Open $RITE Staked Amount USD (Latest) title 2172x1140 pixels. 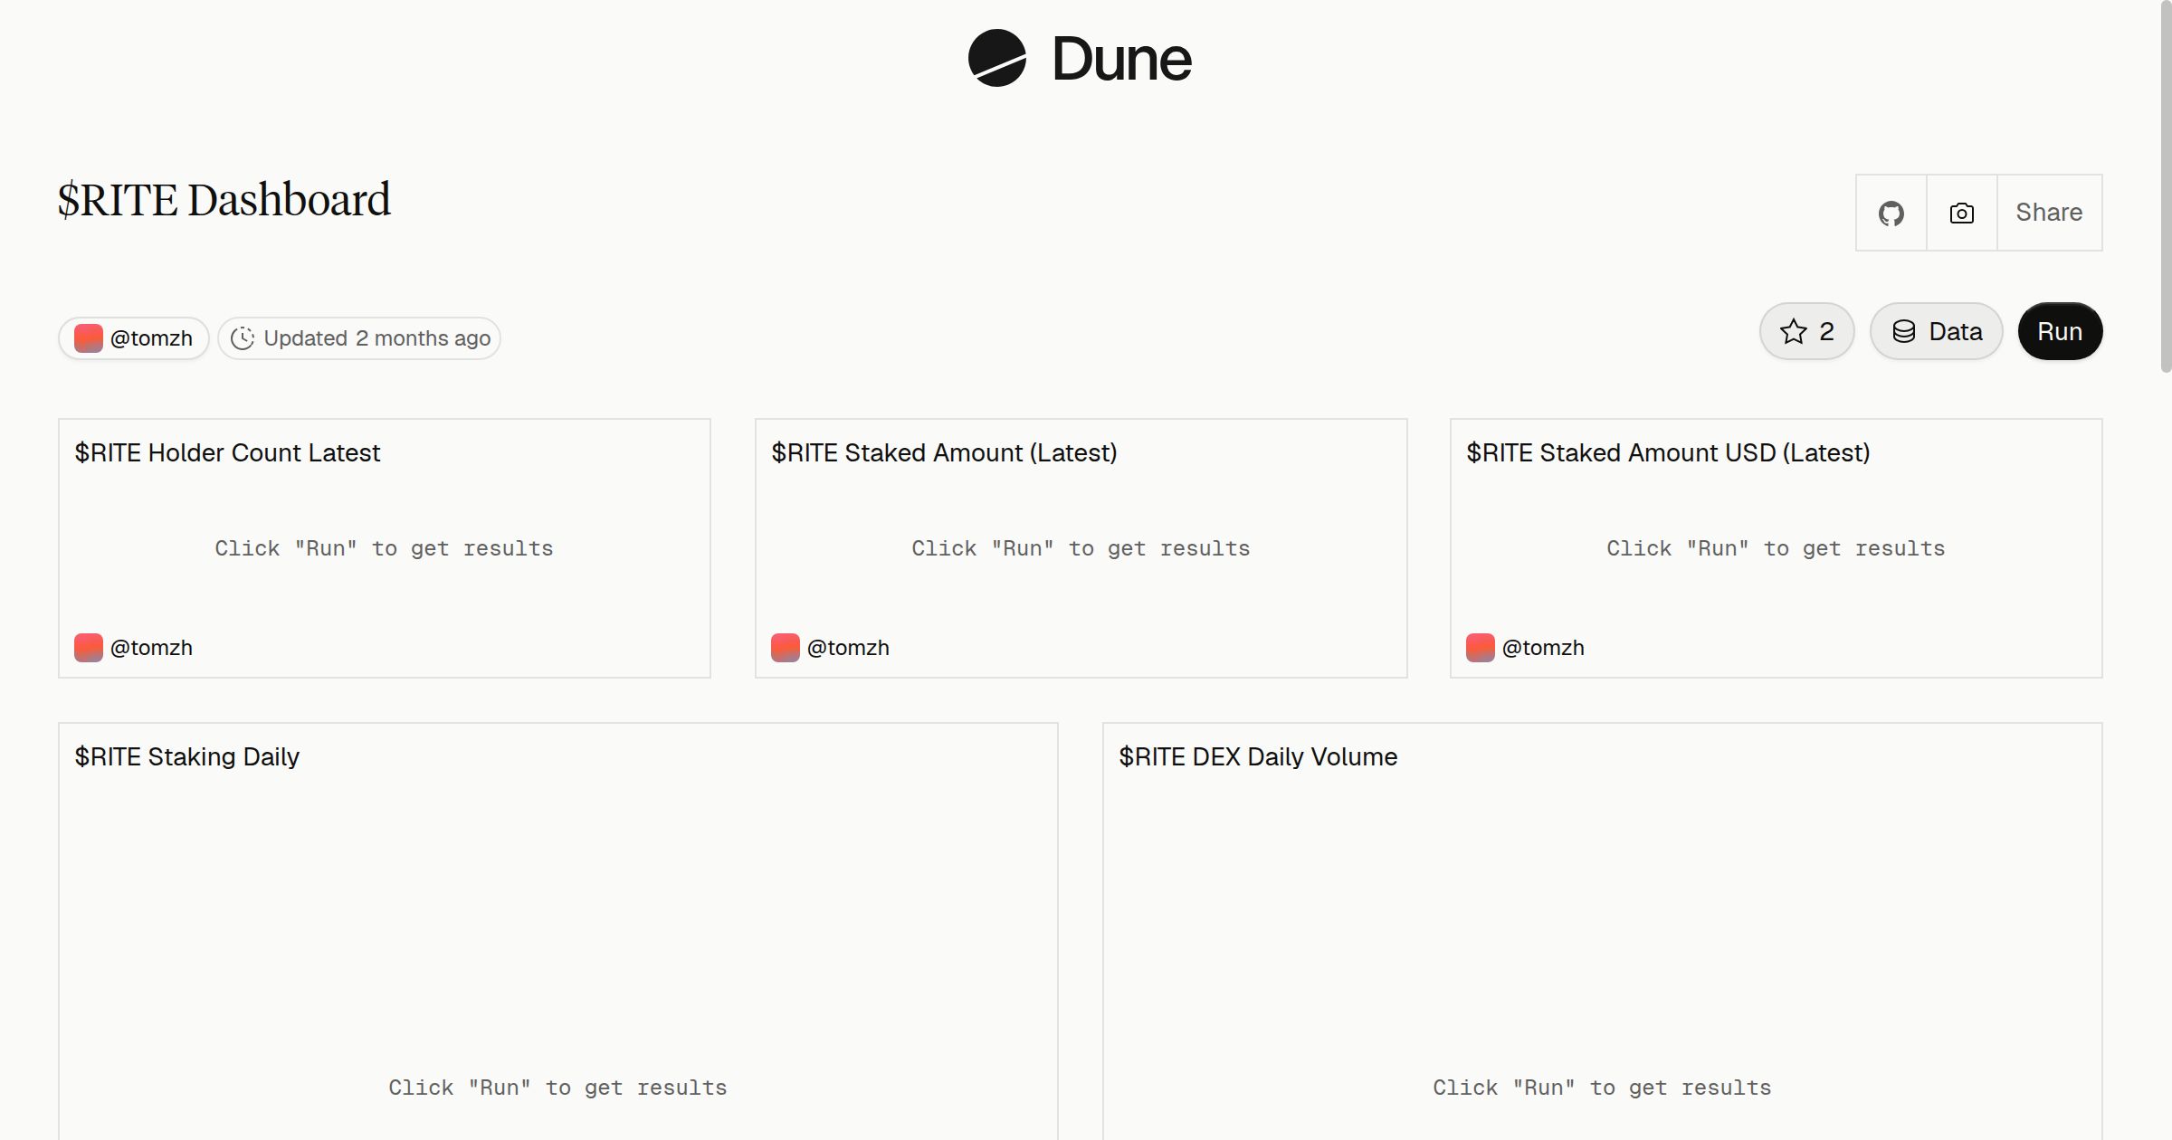click(x=1668, y=452)
